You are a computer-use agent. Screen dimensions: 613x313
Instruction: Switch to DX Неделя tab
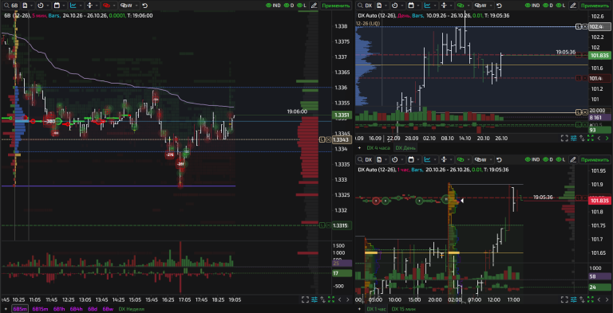pyautogui.click(x=131, y=309)
